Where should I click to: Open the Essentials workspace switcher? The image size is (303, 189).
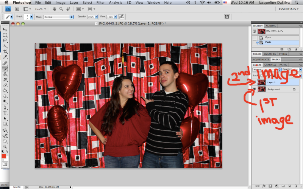289,9
